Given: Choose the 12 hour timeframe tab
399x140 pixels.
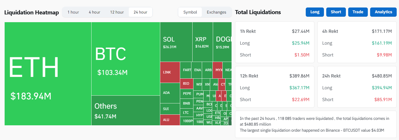Looking at the screenshot, I should coord(117,12).
